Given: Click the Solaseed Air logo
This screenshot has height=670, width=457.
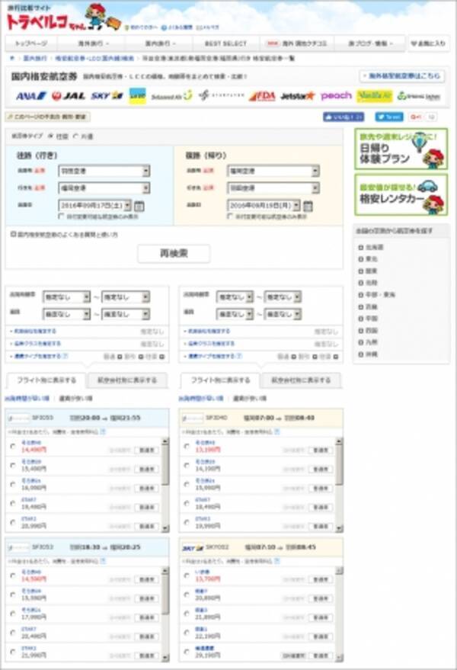Looking at the screenshot, I should (x=171, y=96).
